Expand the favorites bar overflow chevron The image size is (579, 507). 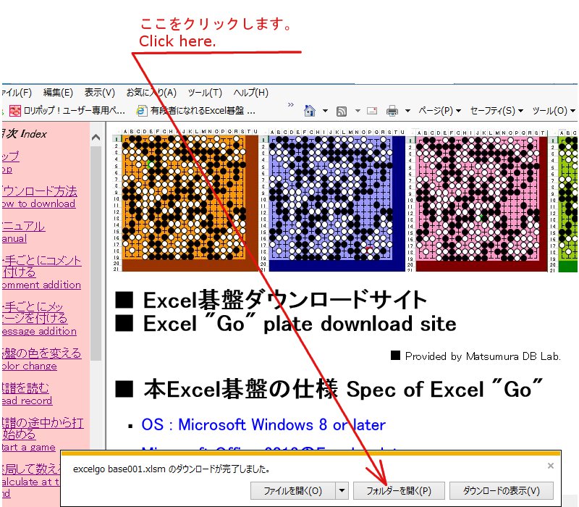pos(291,106)
